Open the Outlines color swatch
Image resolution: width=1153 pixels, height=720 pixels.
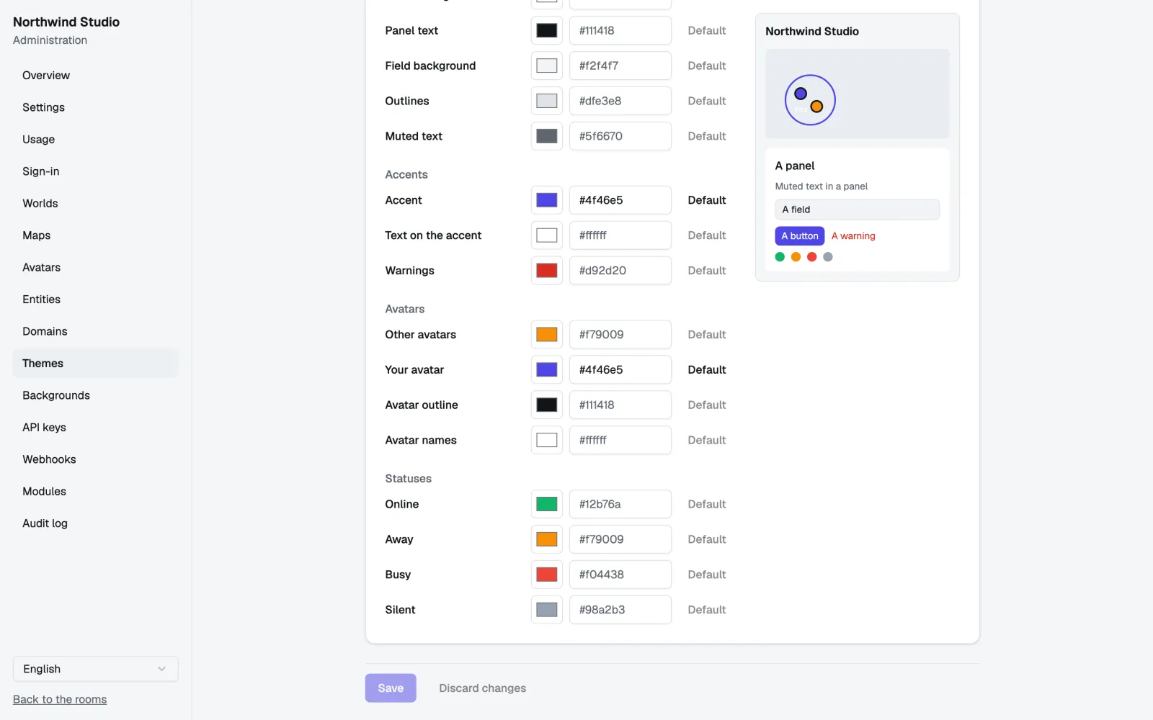[547, 101]
